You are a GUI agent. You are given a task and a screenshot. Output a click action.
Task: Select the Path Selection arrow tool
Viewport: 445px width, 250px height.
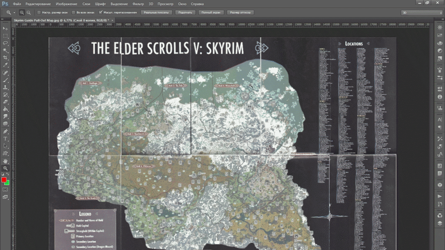point(5,146)
